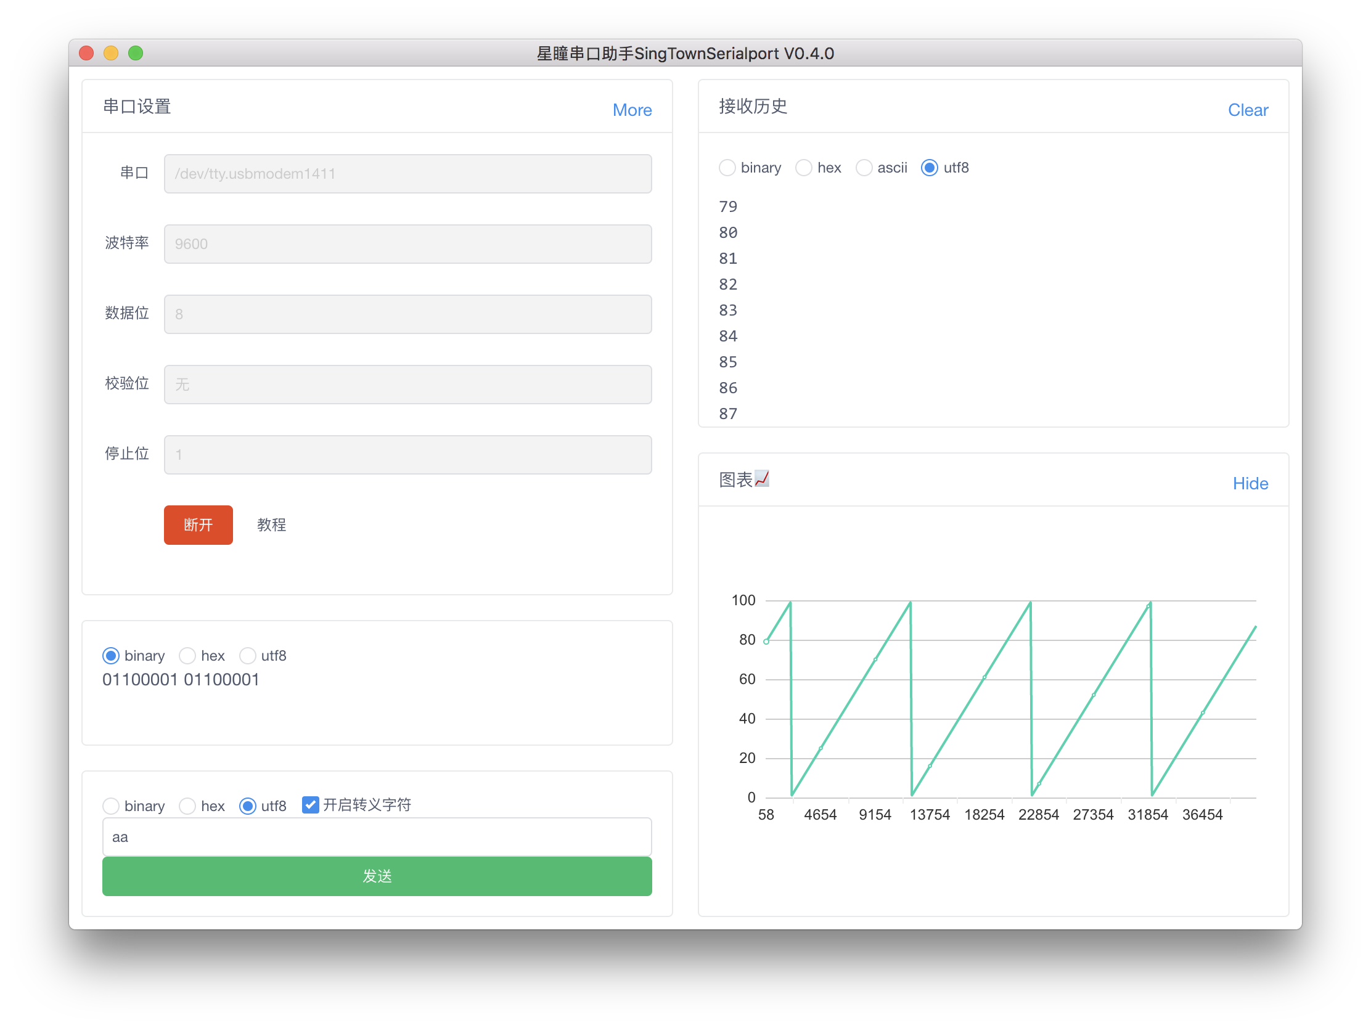Select utf8 in sent data display

coord(247,656)
